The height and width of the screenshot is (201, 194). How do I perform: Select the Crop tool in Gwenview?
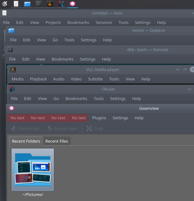(95, 128)
